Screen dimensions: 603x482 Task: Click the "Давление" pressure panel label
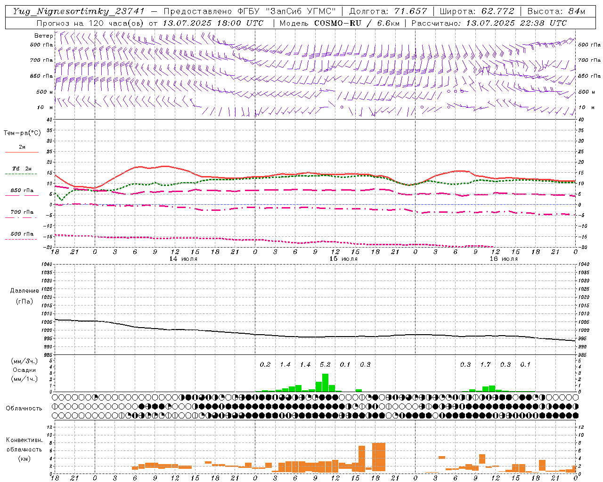click(x=24, y=291)
